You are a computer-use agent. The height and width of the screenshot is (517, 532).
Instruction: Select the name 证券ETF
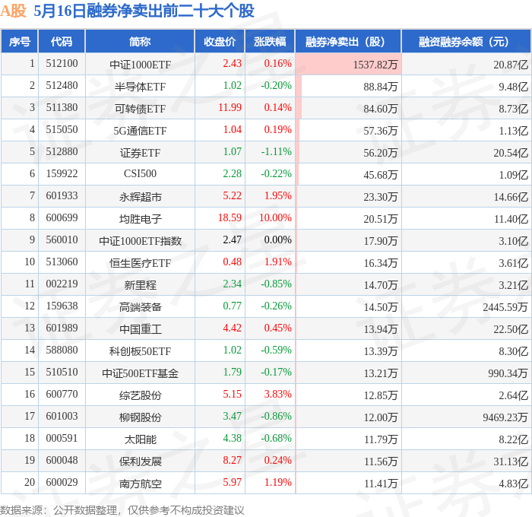tap(140, 153)
